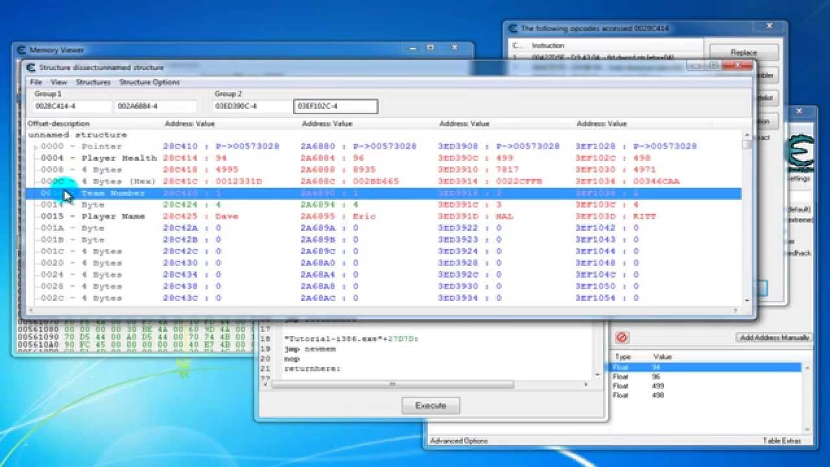Open the Structure Options menu

149,82
